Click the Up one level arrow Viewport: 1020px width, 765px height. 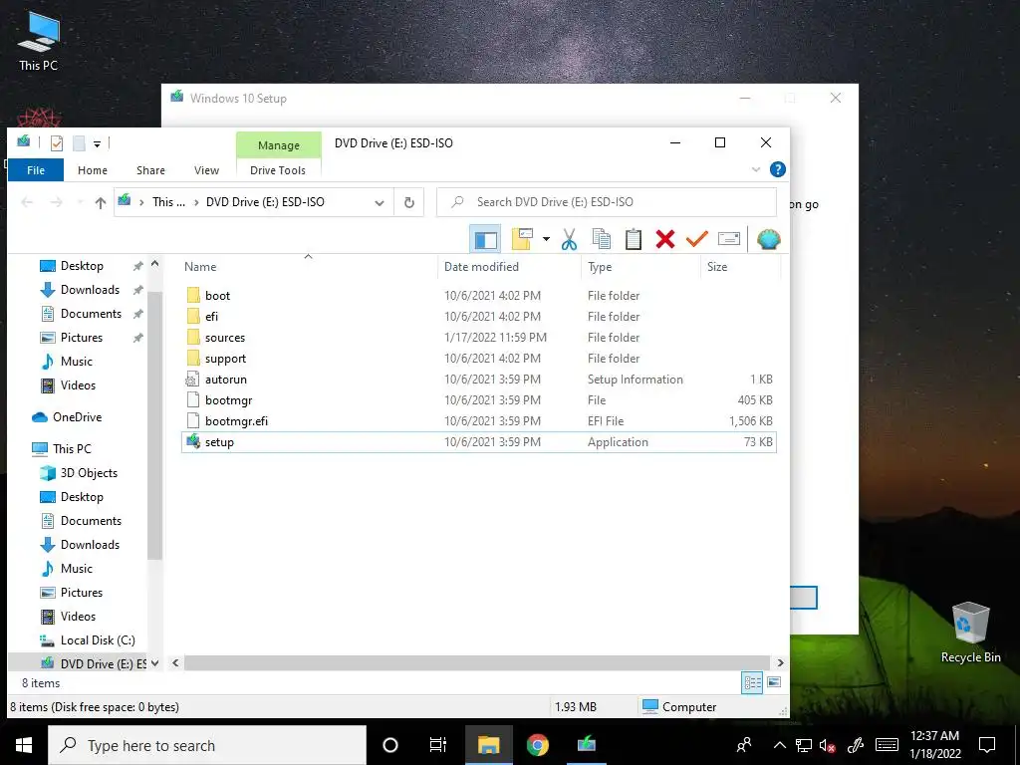(101, 203)
